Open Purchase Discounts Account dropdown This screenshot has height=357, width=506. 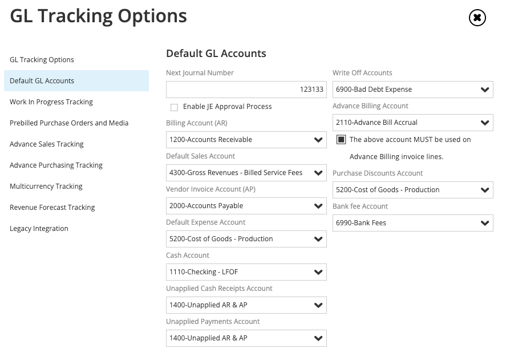[412, 190]
